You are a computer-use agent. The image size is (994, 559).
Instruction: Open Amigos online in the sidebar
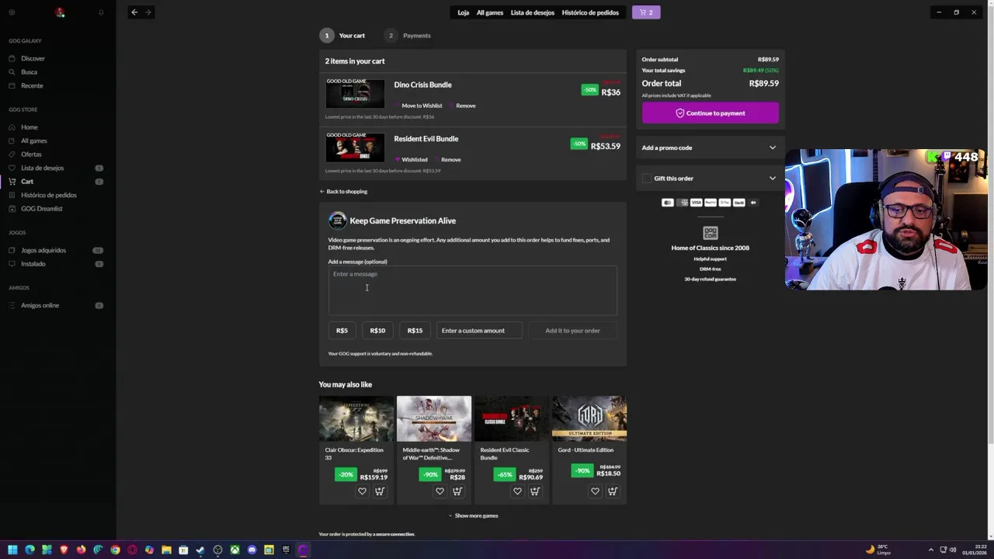(40, 306)
